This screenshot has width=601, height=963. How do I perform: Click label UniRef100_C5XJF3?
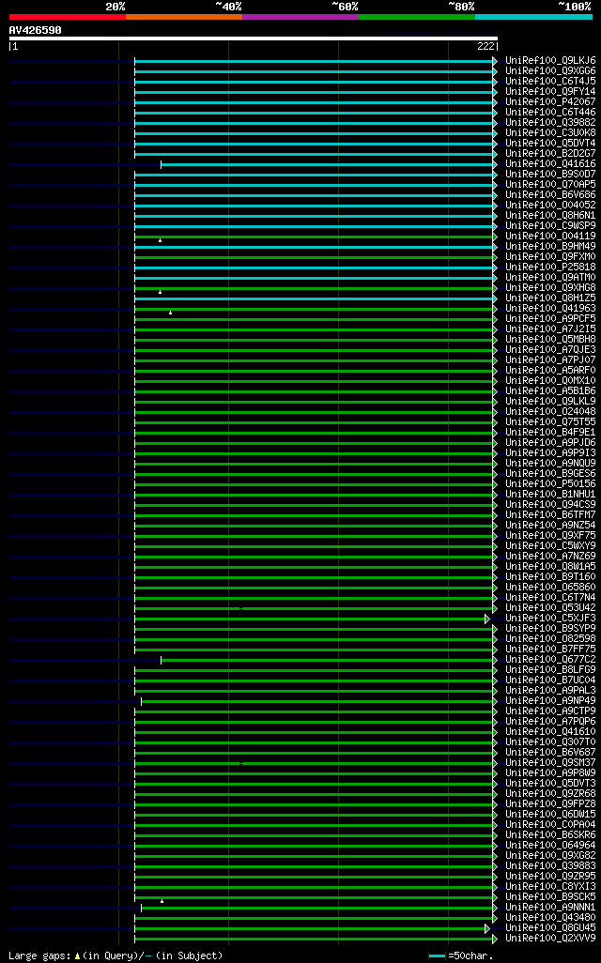550,619
